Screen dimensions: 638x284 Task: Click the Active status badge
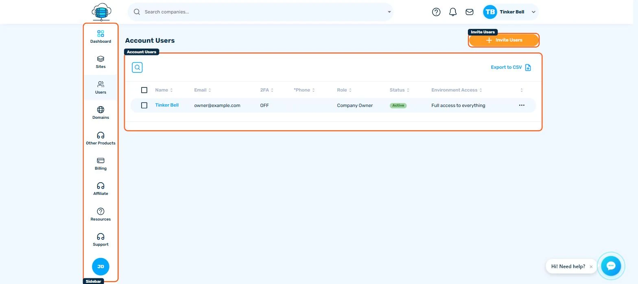[x=398, y=105]
